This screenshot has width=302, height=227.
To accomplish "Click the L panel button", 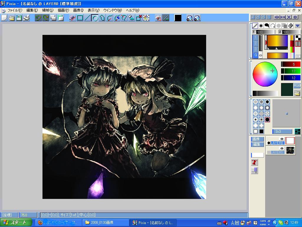I will (268, 17).
